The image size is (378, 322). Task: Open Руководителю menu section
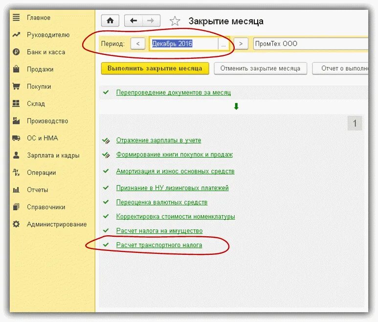[48, 35]
